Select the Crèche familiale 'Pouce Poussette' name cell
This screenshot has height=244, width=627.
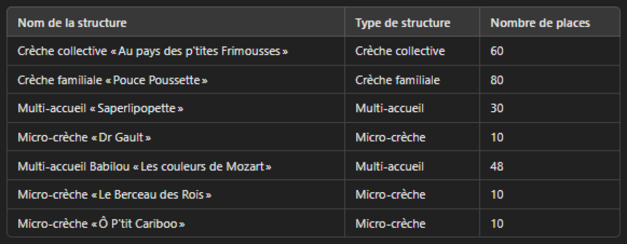coord(112,80)
